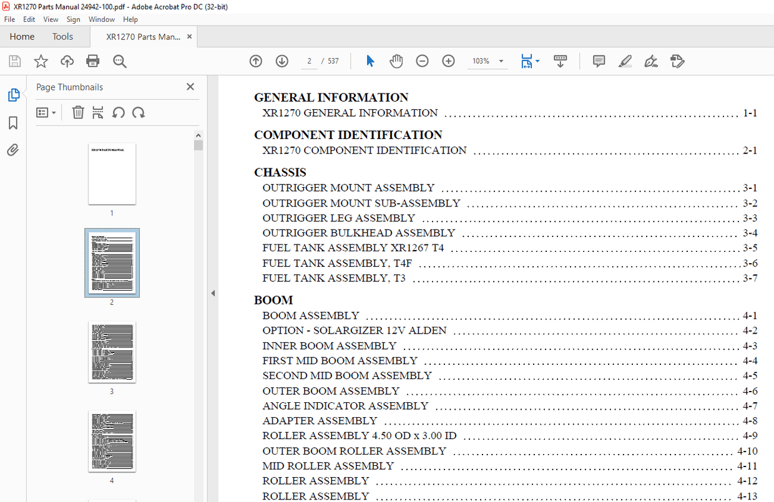Collapse the navigation pane with the arrow
Image resolution: width=774 pixels, height=502 pixels.
213,293
